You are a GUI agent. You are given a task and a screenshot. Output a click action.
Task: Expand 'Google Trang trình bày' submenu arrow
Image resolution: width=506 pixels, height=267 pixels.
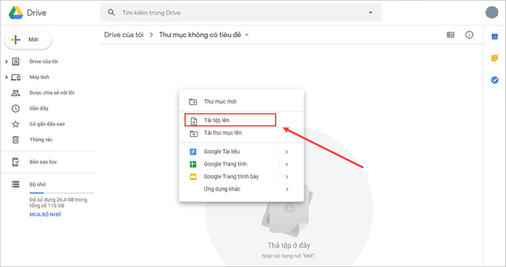click(x=287, y=177)
